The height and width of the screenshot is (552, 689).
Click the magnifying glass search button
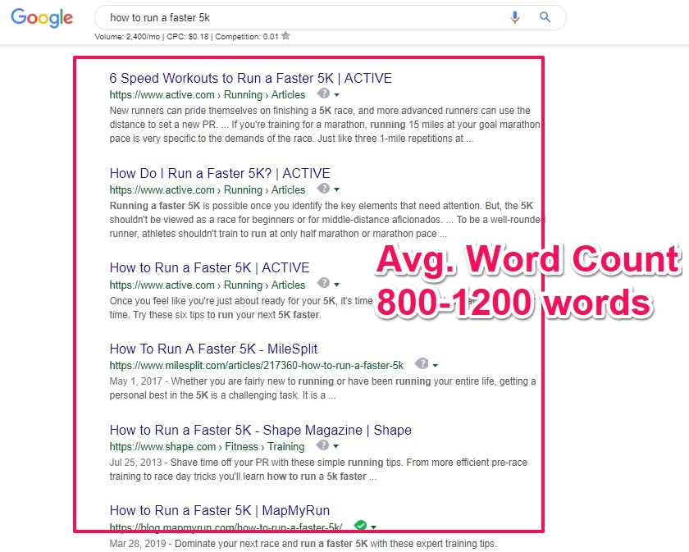point(545,17)
